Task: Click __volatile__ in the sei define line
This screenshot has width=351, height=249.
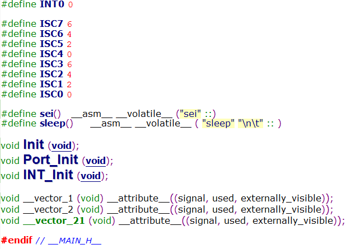Action: click(144, 114)
